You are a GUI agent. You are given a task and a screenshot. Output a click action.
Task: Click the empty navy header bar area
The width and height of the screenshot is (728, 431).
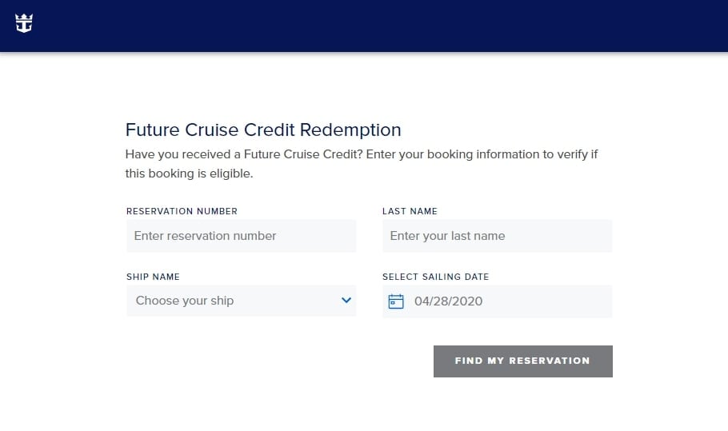pos(371,26)
